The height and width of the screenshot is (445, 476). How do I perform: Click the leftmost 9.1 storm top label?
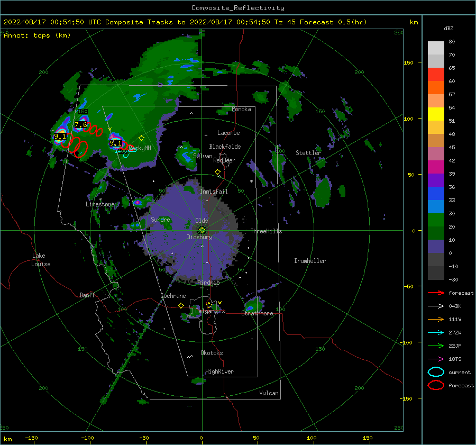point(60,137)
